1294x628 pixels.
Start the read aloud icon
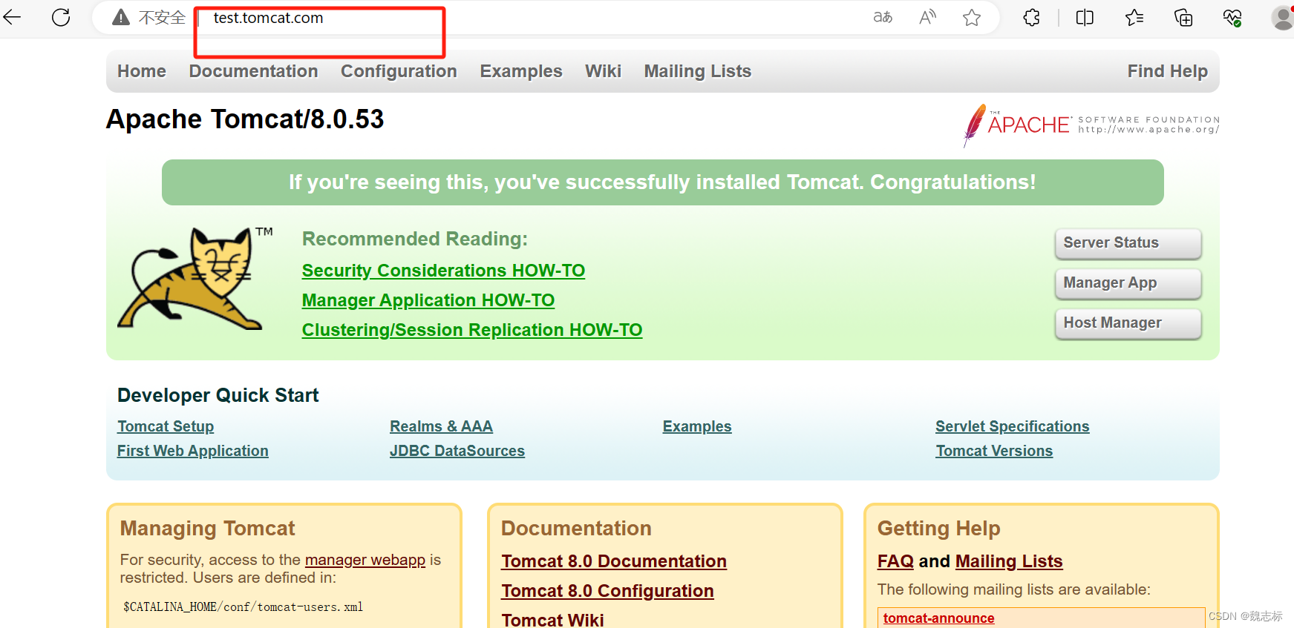pyautogui.click(x=928, y=17)
